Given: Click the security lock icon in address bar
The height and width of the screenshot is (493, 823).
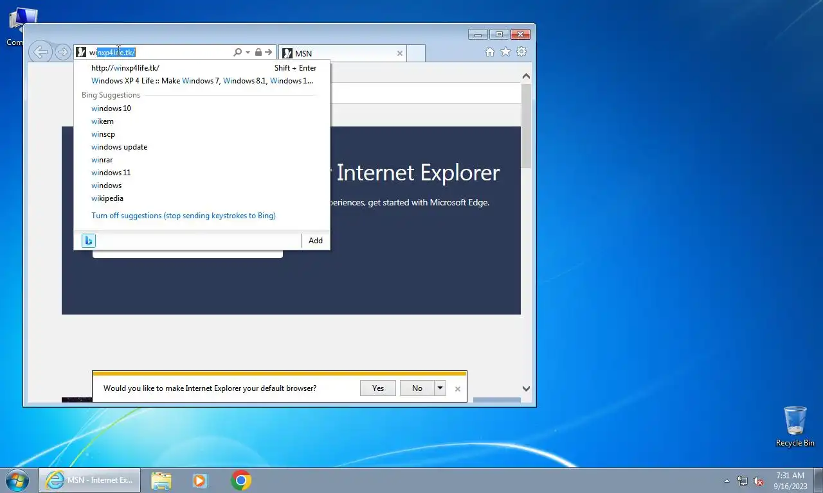Looking at the screenshot, I should (x=258, y=53).
